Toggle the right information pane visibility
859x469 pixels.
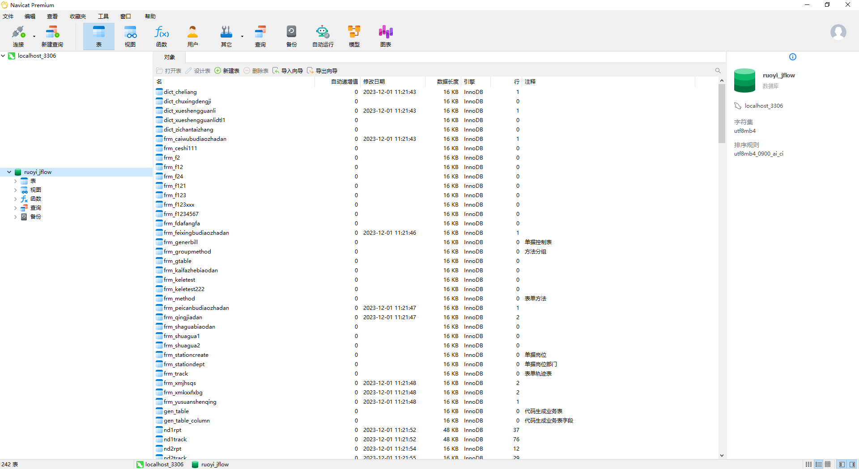pyautogui.click(x=852, y=465)
